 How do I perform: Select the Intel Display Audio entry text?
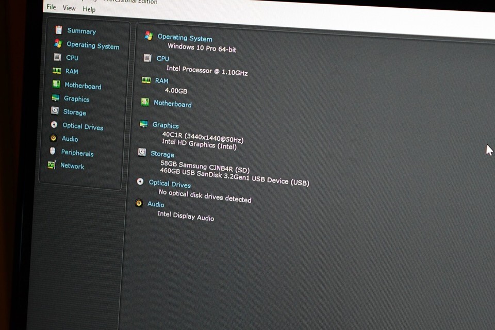[x=186, y=216]
